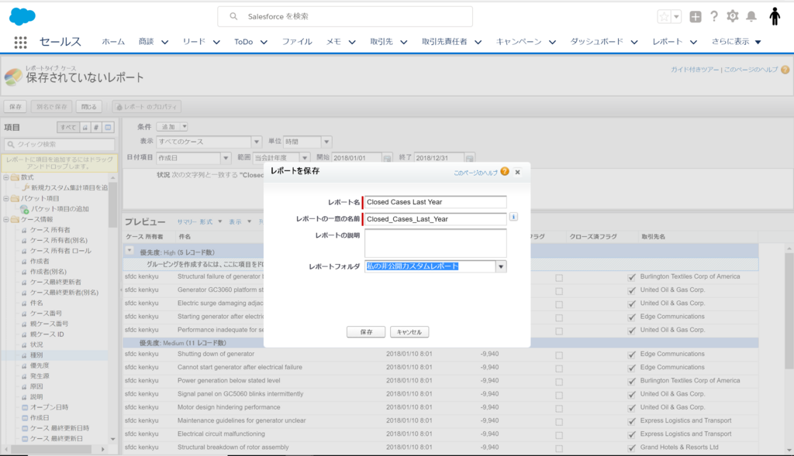Click 閉じる toolbar button
The image size is (794, 456).
point(89,107)
